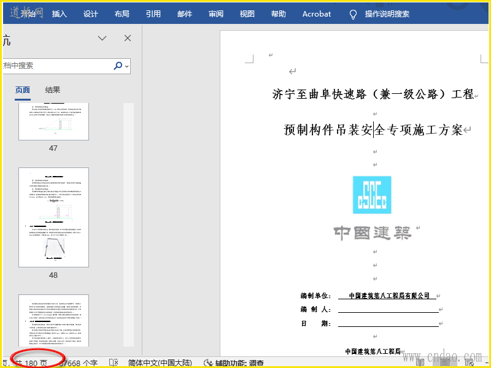The image size is (491, 368).
Task: Open the 帮助 ribbon tab
Action: tap(279, 13)
